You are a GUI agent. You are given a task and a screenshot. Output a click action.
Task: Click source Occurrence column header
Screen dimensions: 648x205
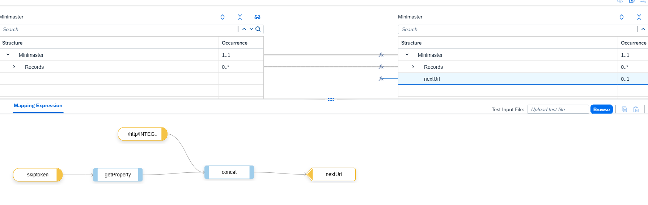[x=241, y=43]
